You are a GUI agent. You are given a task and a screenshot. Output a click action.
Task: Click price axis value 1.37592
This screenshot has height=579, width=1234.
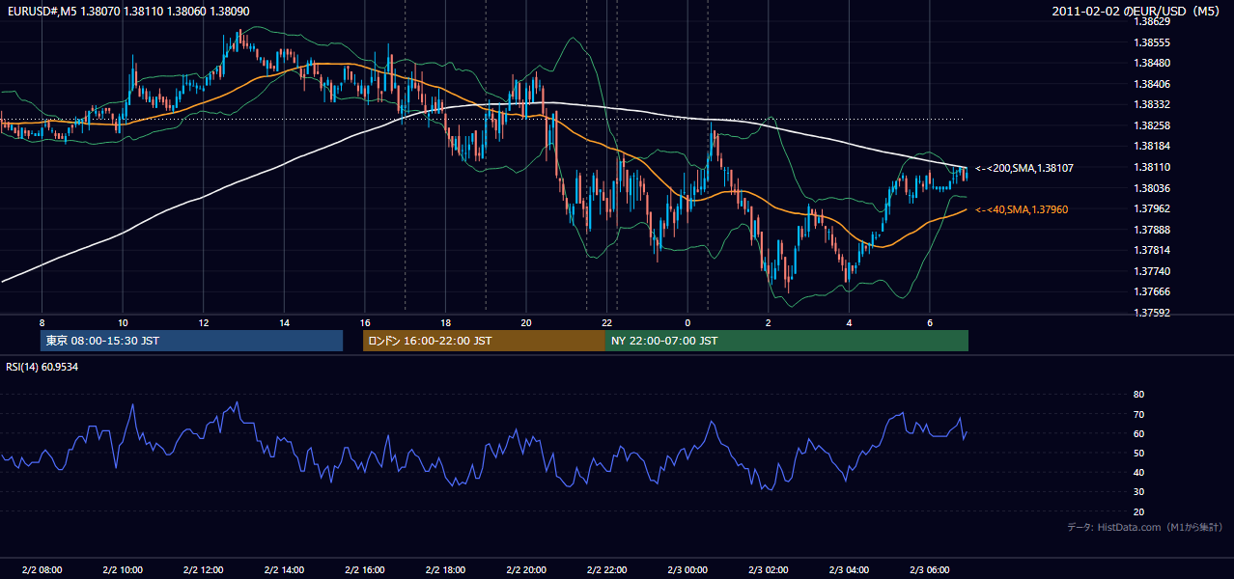[x=1153, y=313]
